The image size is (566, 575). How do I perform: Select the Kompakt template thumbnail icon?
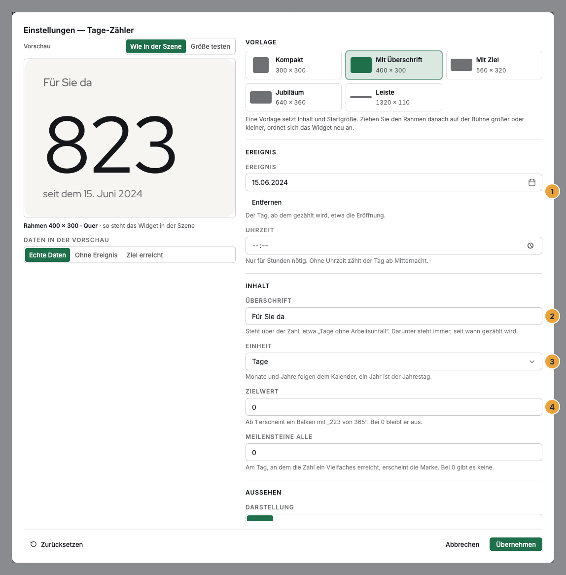coord(261,65)
